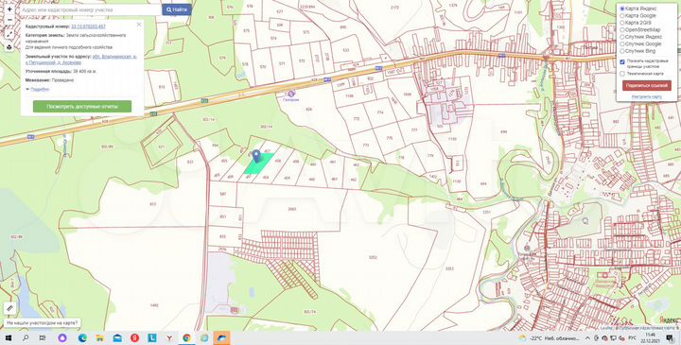Select OpenStreetMap radio option
The height and width of the screenshot is (345, 681).
(x=622, y=30)
